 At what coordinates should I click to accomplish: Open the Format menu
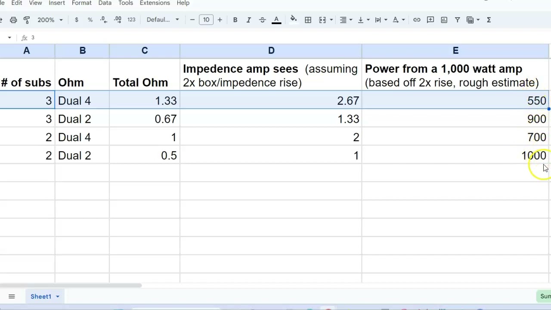click(x=81, y=3)
